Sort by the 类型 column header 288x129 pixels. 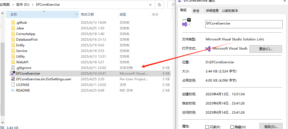pyautogui.click(x=134, y=14)
